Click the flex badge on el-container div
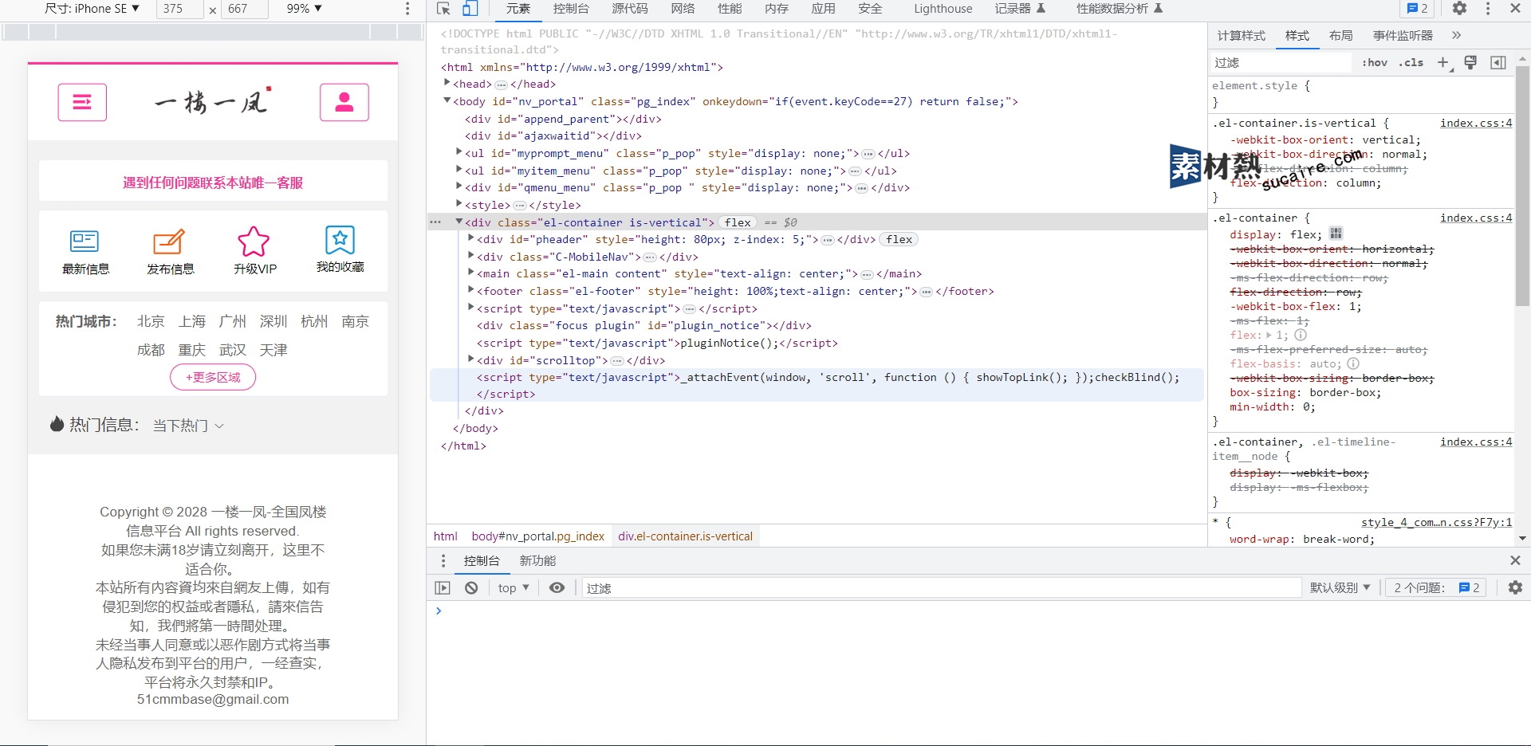 tap(738, 222)
